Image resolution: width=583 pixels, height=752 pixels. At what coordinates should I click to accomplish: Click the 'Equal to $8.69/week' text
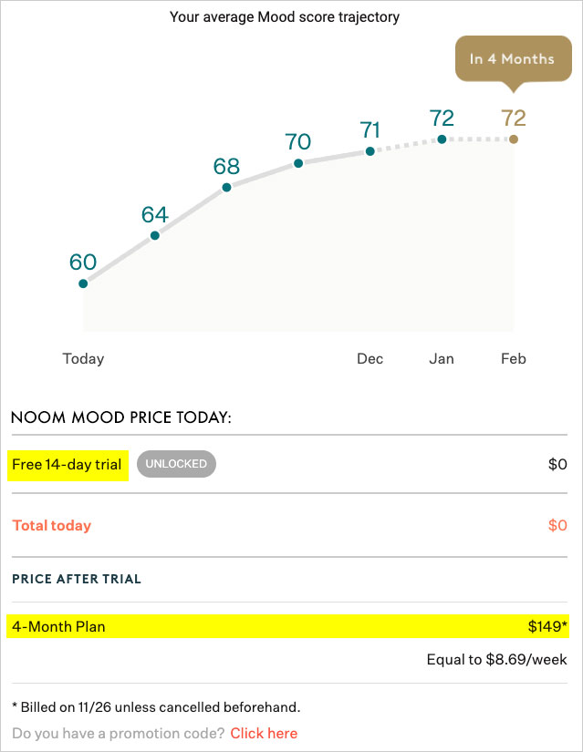pos(496,659)
